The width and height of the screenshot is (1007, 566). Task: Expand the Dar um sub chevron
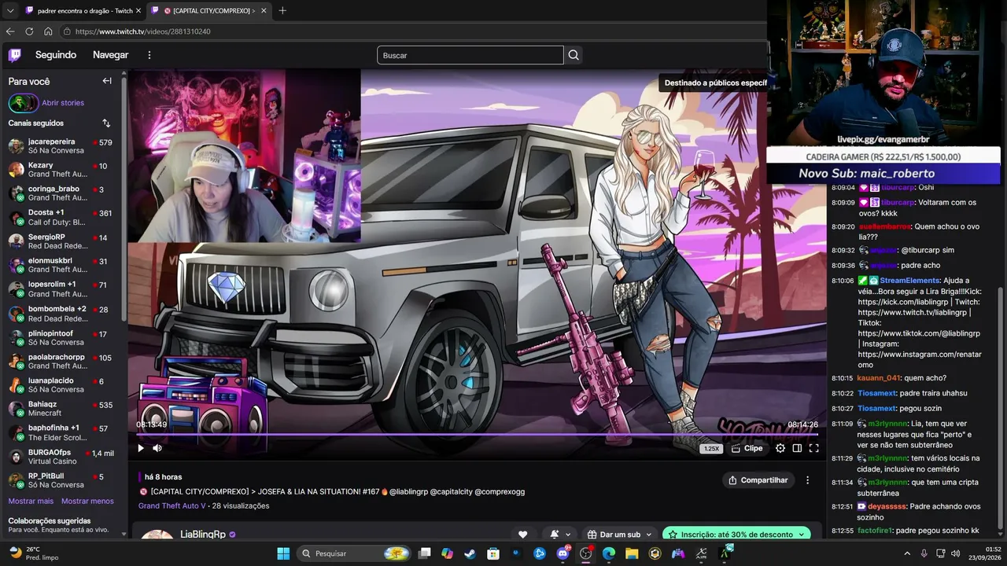tap(649, 535)
